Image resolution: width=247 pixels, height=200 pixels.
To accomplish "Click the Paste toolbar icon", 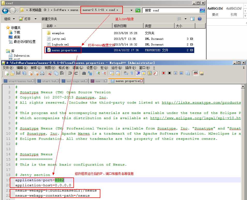I will coord(62,73).
